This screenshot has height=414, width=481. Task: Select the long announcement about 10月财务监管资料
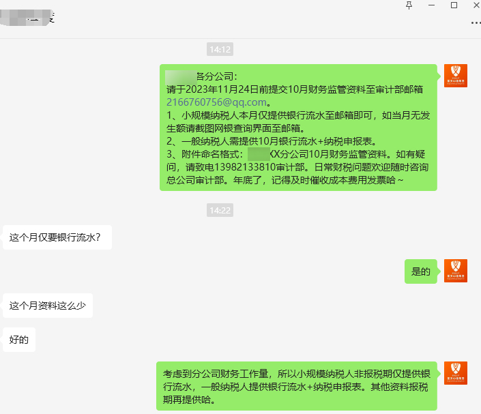(x=298, y=128)
